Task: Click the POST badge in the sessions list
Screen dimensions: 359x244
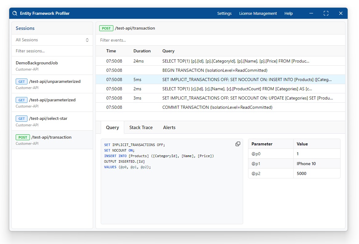Action: coord(23,137)
